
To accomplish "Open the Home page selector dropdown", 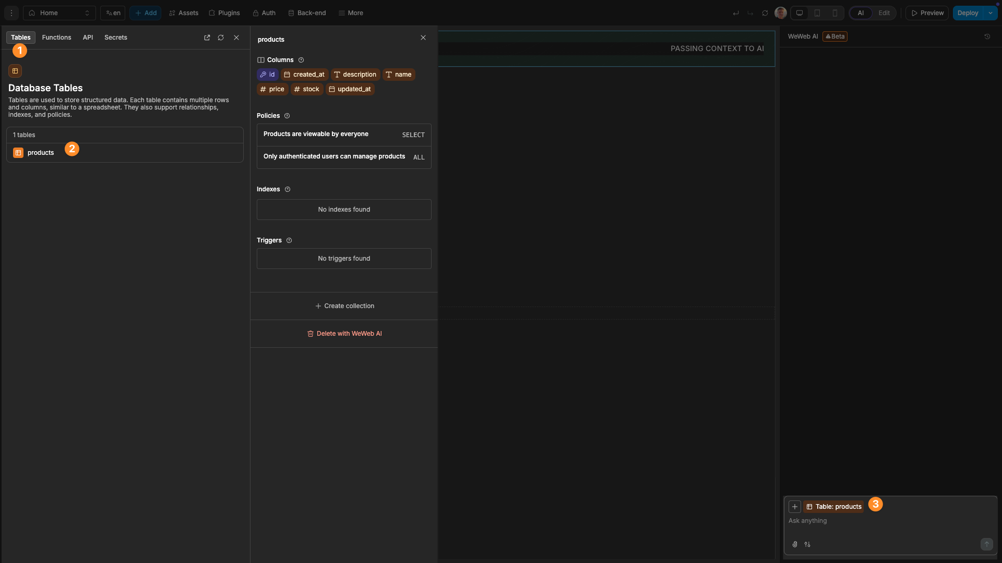I will 59,13.
